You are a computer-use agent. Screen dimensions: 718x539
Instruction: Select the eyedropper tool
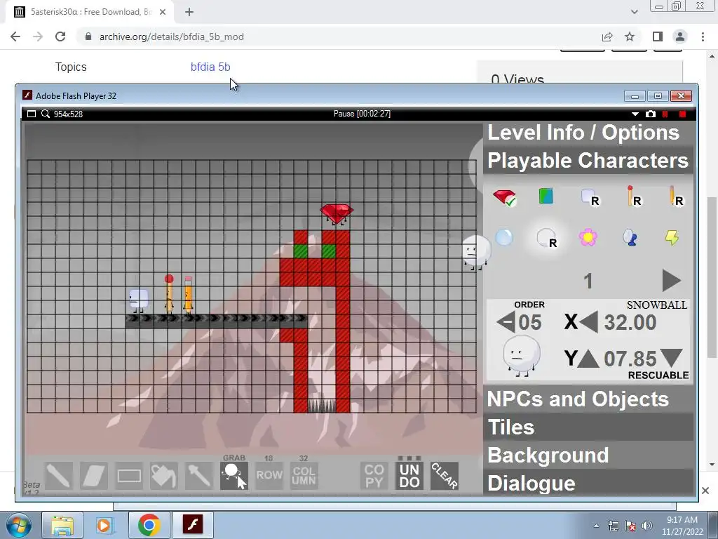click(198, 475)
